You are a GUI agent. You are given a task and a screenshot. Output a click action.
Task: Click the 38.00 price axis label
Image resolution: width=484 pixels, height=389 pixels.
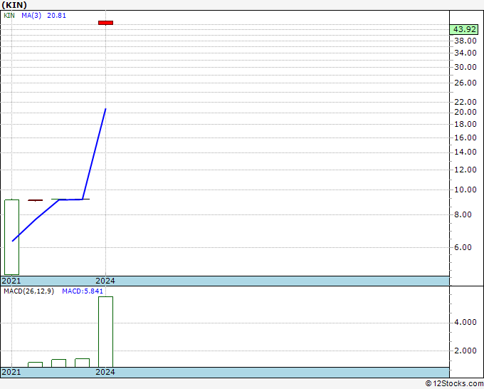(x=465, y=41)
